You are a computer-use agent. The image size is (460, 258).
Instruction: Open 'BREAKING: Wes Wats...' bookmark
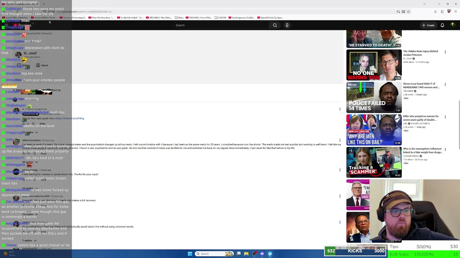pos(158,18)
